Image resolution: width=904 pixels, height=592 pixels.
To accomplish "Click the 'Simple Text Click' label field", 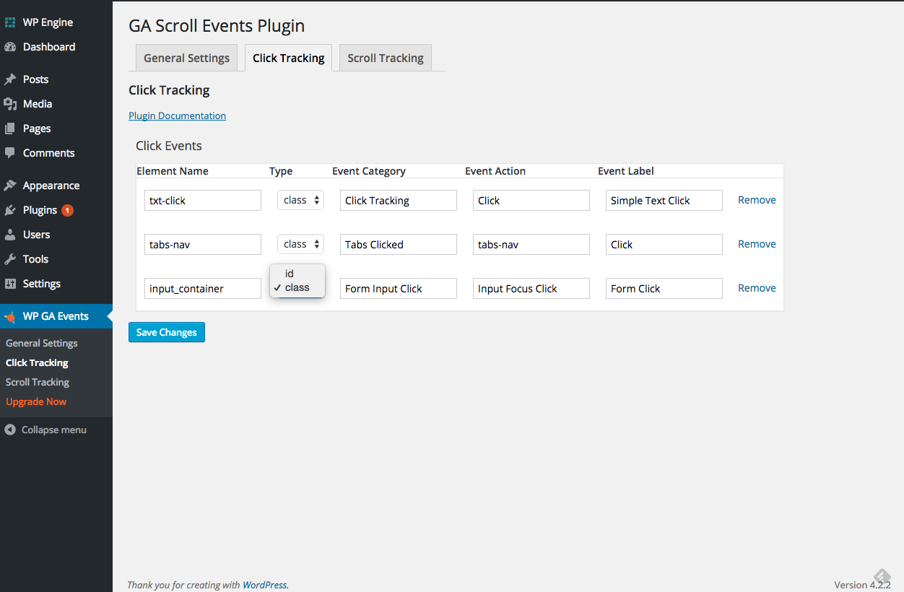I will (x=664, y=201).
